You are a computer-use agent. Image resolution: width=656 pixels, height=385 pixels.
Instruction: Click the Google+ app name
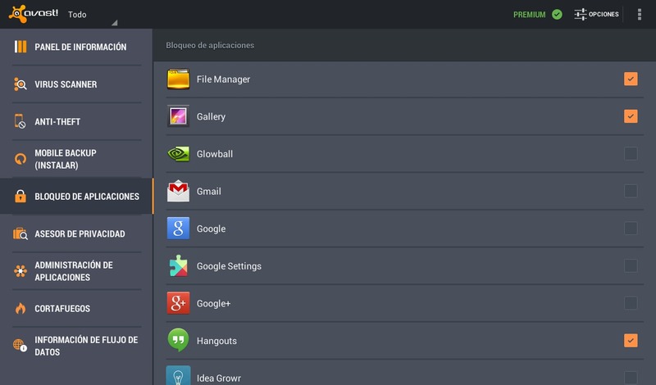coord(213,303)
